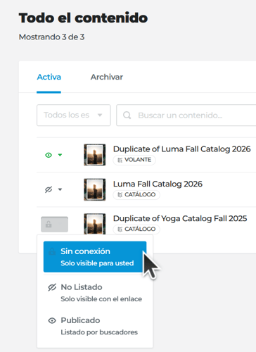
Task: Click the magnifying glass search icon
Action: 127,115
